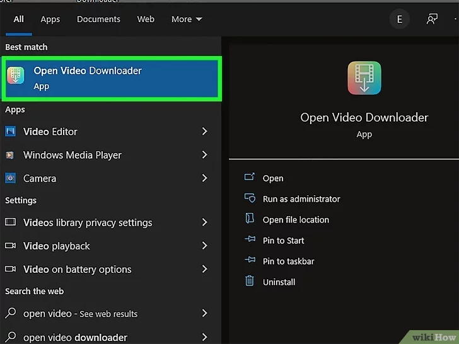Image resolution: width=459 pixels, height=344 pixels.
Task: Switch to the All tab
Action: (18, 20)
